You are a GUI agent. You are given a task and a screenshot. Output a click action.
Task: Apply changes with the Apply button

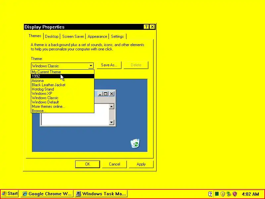click(141, 164)
